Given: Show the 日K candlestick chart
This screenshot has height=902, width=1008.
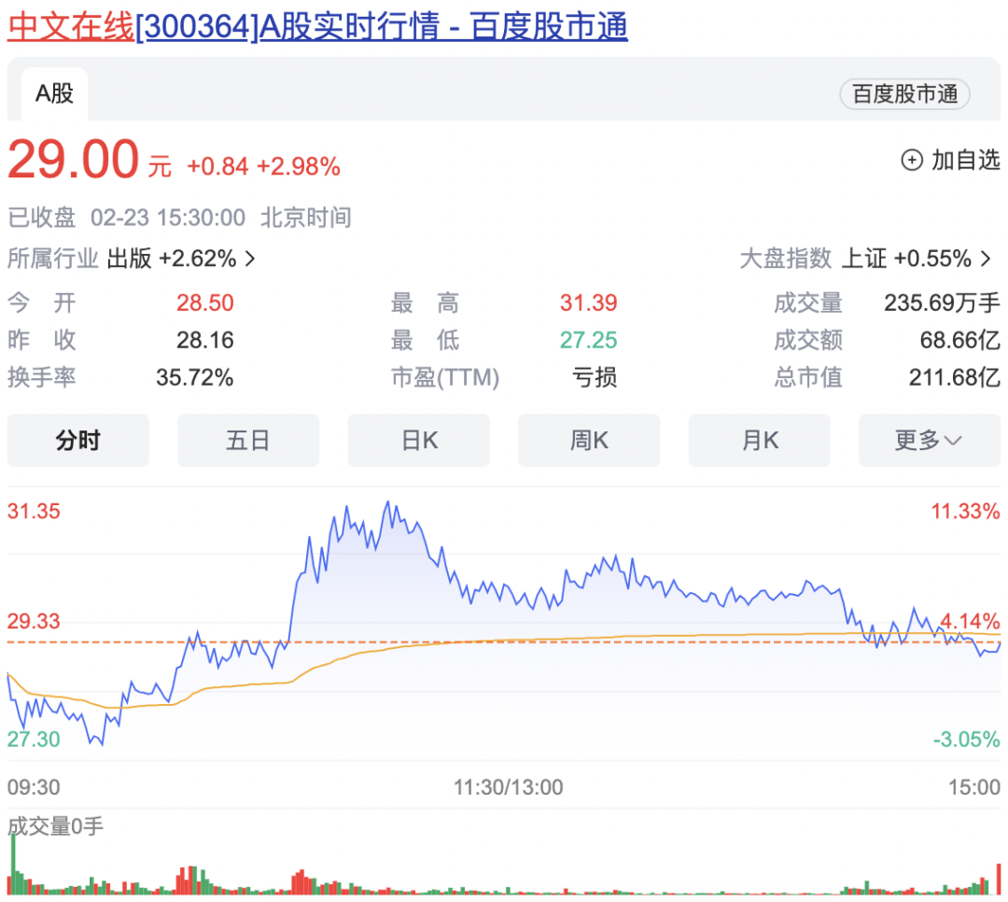Looking at the screenshot, I should [418, 440].
